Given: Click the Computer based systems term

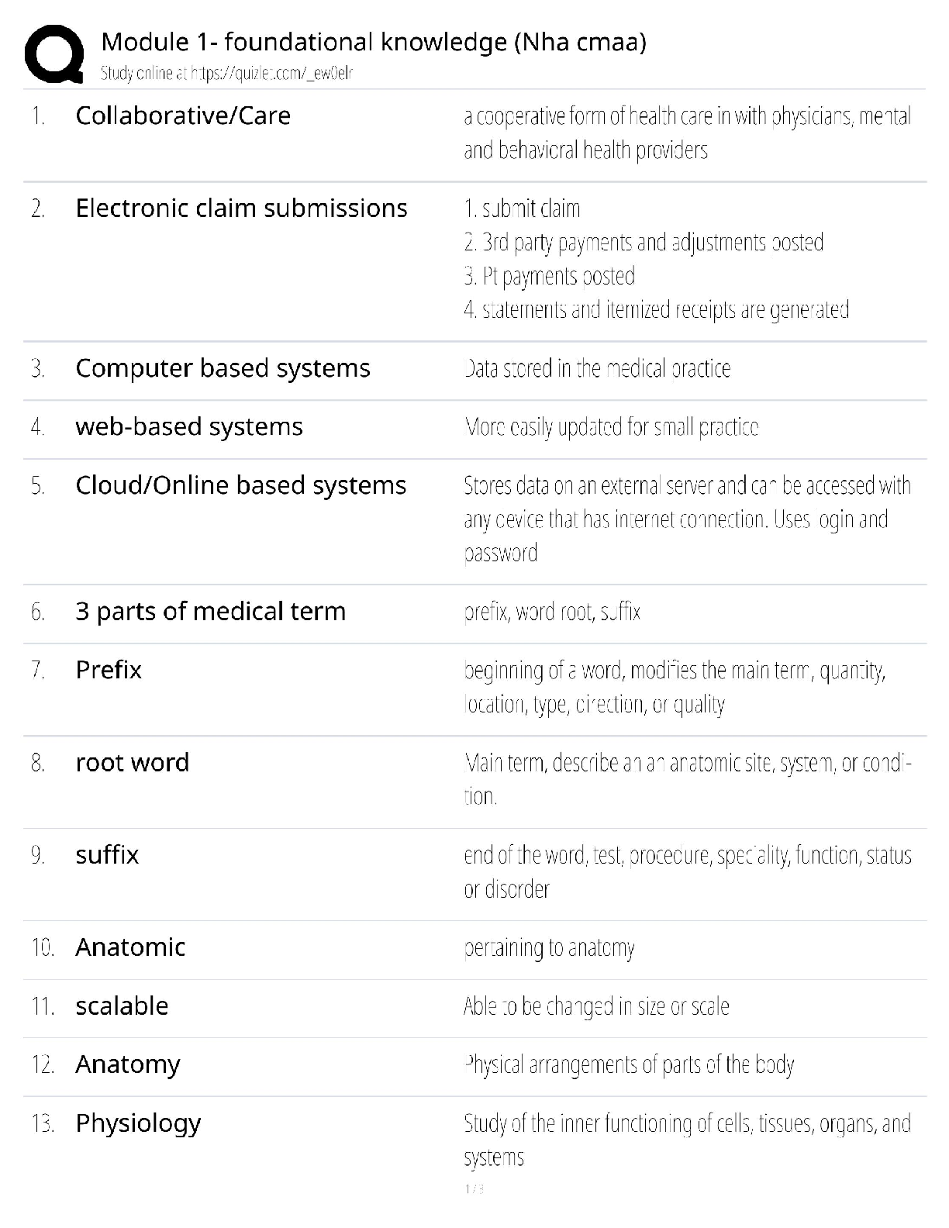Looking at the screenshot, I should 223,367.
